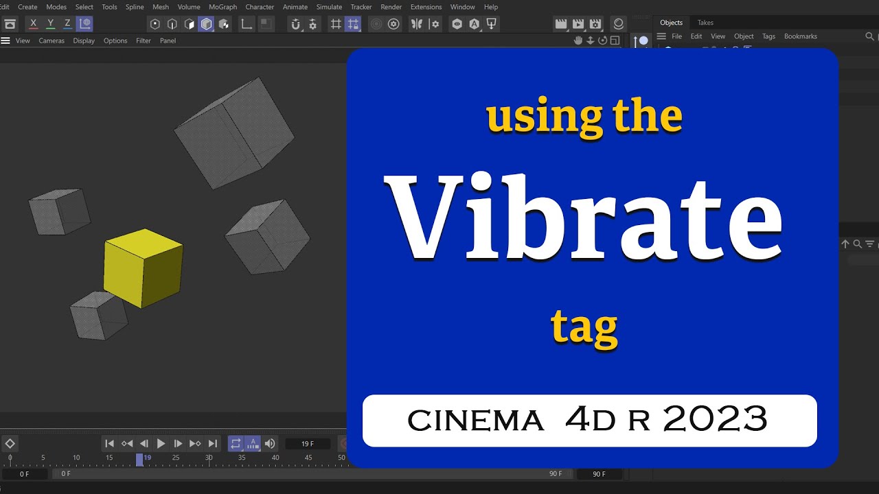Toggle the highlighted locked workplane icon

click(353, 24)
